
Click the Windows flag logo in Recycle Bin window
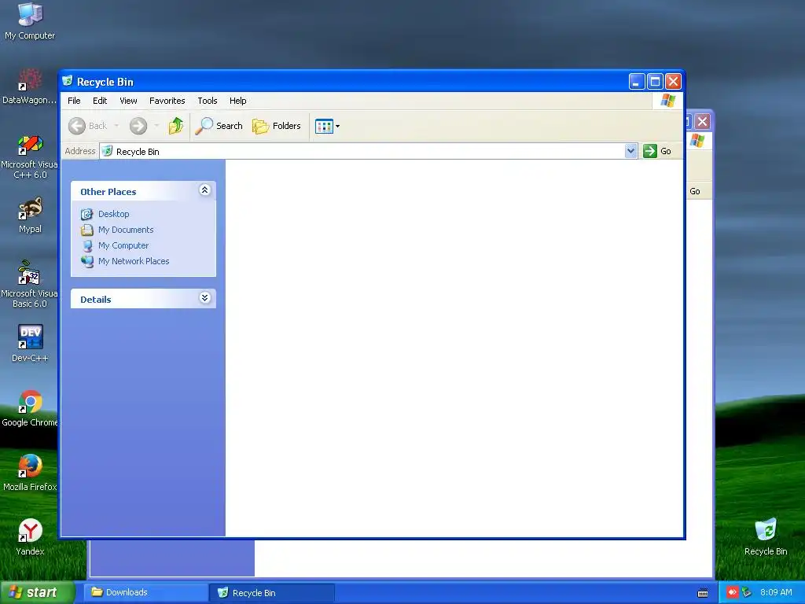(x=668, y=100)
